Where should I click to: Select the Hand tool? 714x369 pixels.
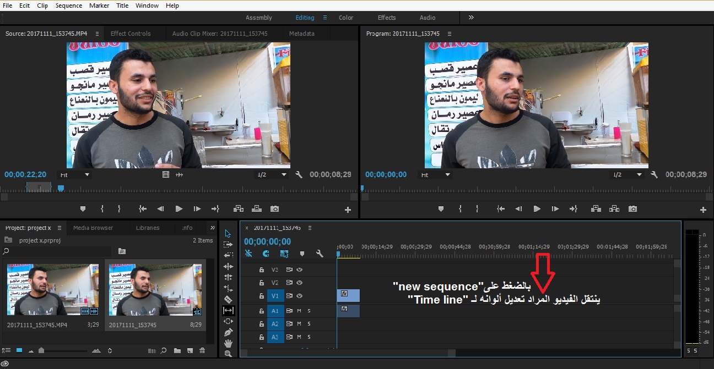point(228,343)
